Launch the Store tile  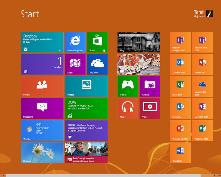click(x=97, y=42)
